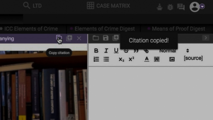Click the add-panel plus icon beside Copy citation

[x=69, y=38]
